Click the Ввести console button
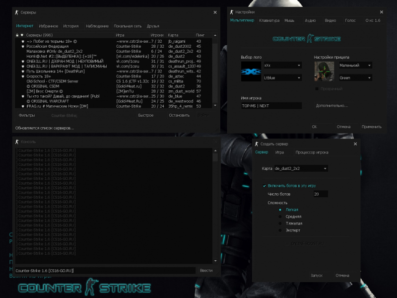The width and height of the screenshot is (397, 298). coord(206,271)
